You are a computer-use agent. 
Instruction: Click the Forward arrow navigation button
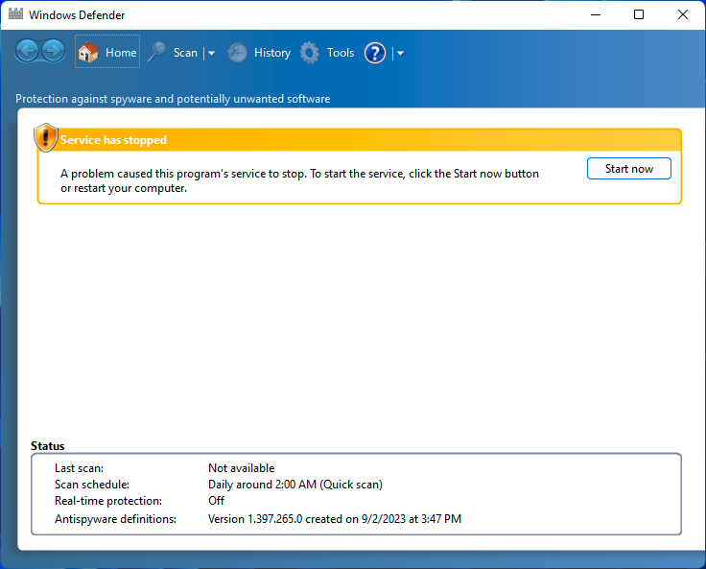53,51
